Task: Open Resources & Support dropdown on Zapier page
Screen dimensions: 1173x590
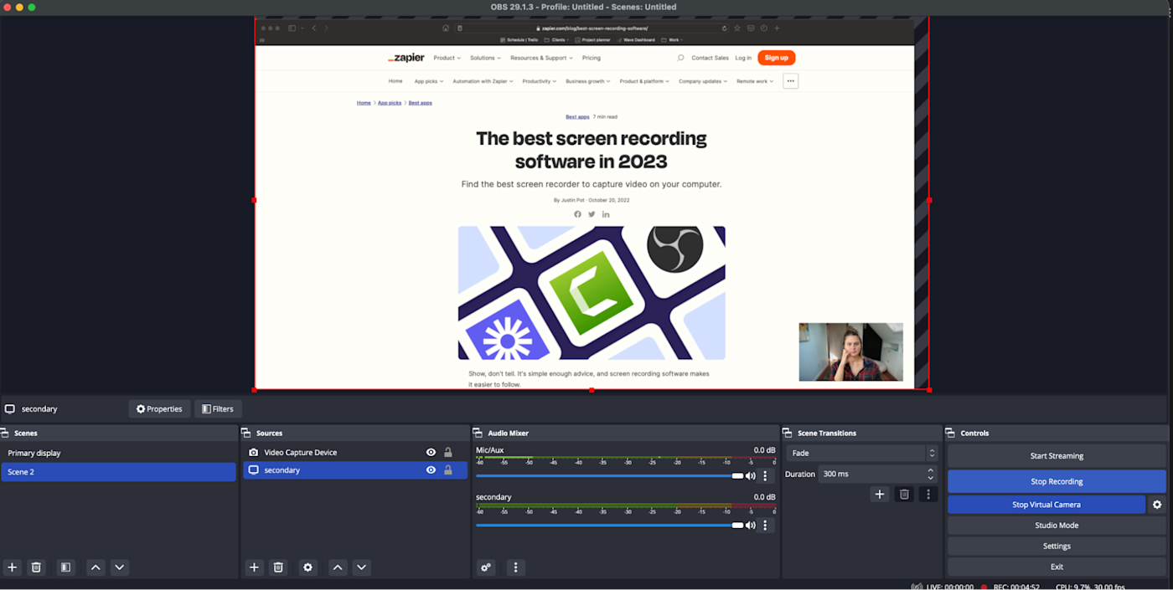Action: point(541,58)
